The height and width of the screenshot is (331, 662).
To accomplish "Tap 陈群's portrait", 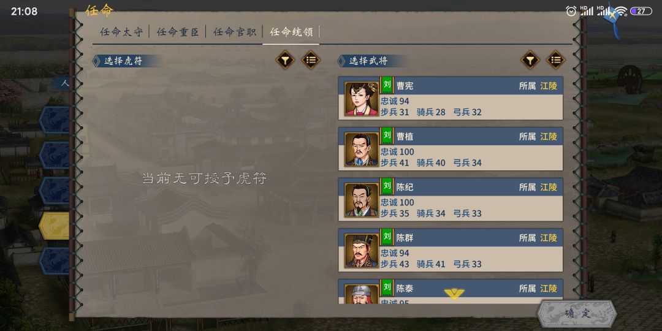I will [362, 251].
